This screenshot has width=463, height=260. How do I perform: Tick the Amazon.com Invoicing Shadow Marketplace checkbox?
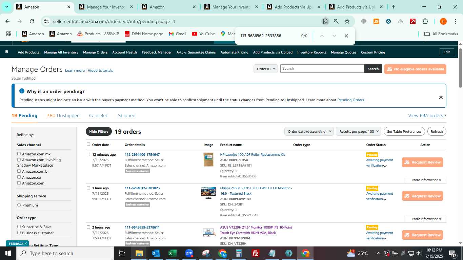[19, 159]
